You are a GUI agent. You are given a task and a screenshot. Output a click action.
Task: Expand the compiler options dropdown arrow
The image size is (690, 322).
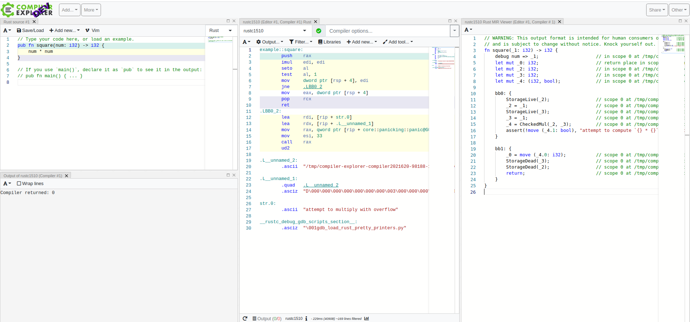pyautogui.click(x=455, y=31)
